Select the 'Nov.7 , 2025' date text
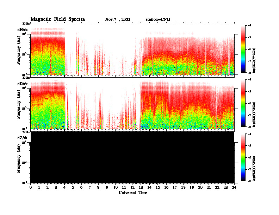This screenshot has width=279, height=215. tap(118, 20)
